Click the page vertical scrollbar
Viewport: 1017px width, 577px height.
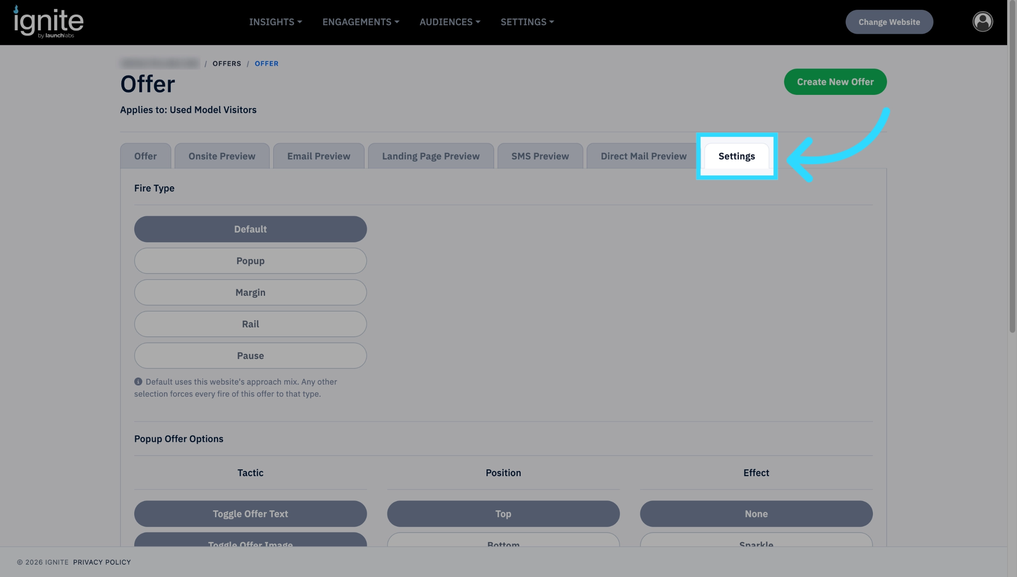(1012, 167)
